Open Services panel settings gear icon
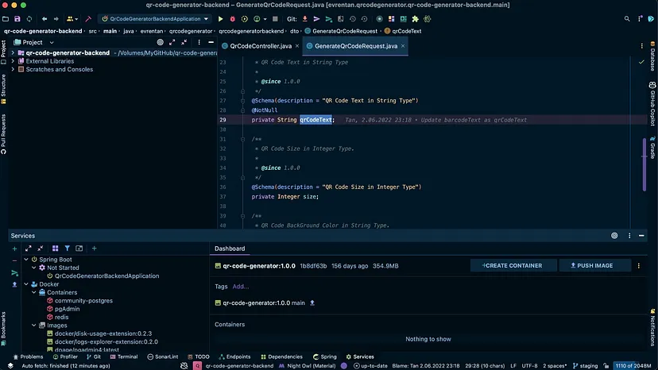Image resolution: width=658 pixels, height=370 pixels. click(614, 236)
